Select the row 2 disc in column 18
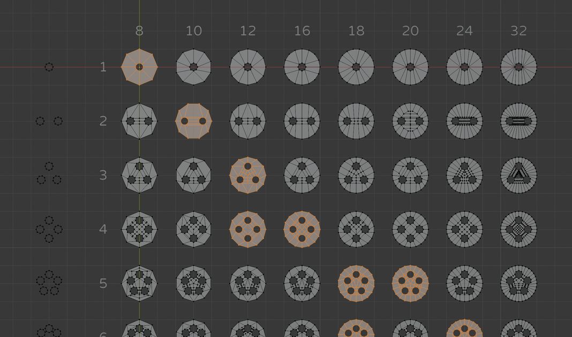The height and width of the screenshot is (337, 572). click(356, 121)
